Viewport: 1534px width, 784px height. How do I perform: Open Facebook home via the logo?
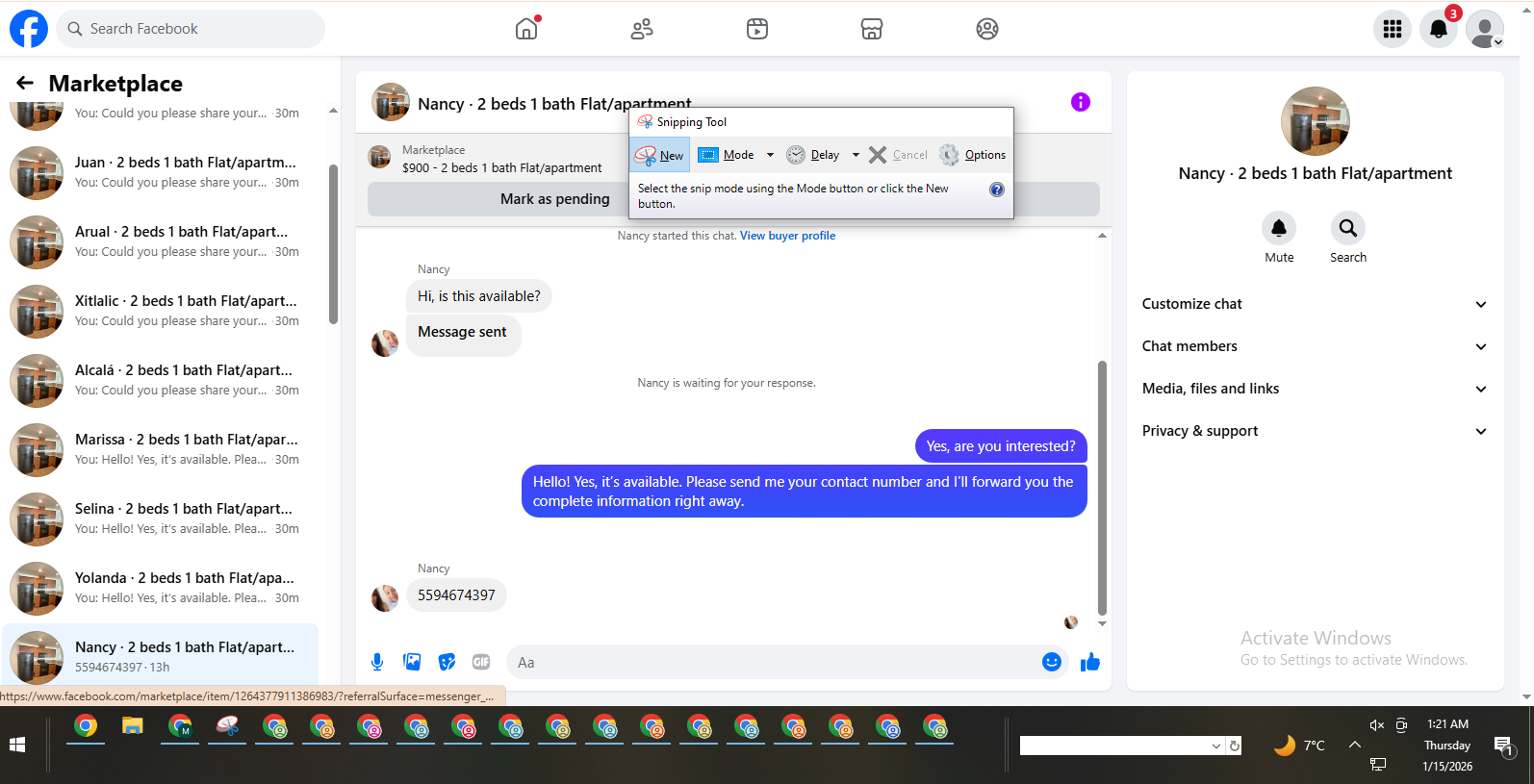point(29,29)
